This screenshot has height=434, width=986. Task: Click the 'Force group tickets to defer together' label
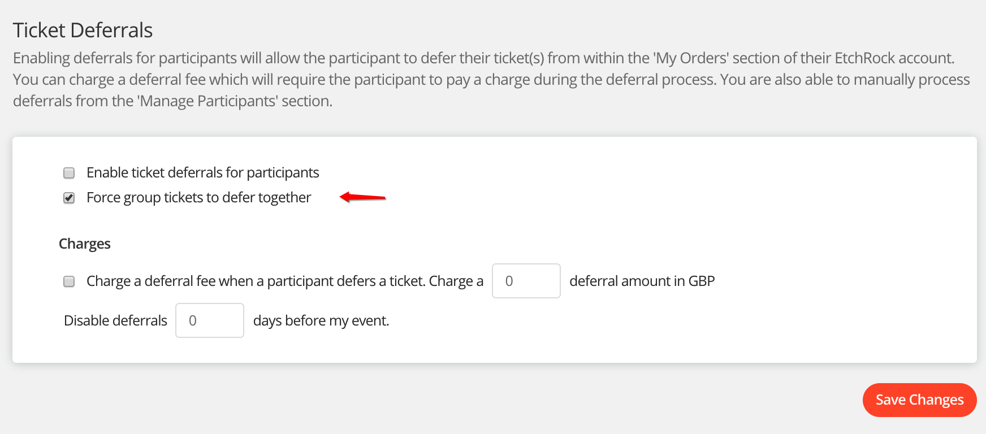pyautogui.click(x=198, y=197)
